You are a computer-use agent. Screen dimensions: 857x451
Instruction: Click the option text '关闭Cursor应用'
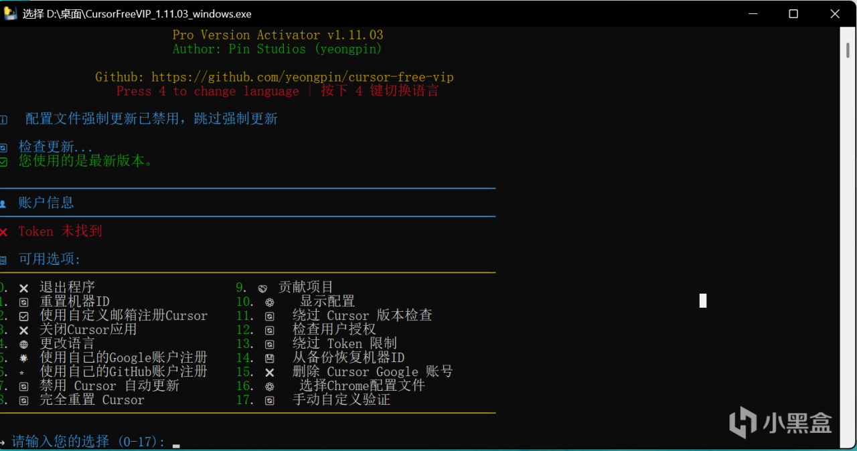[x=88, y=330]
